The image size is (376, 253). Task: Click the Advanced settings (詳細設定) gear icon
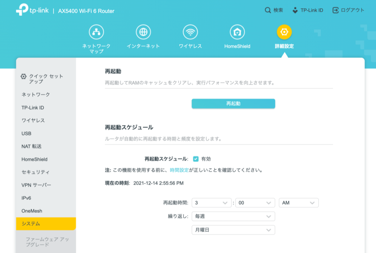pos(284,32)
